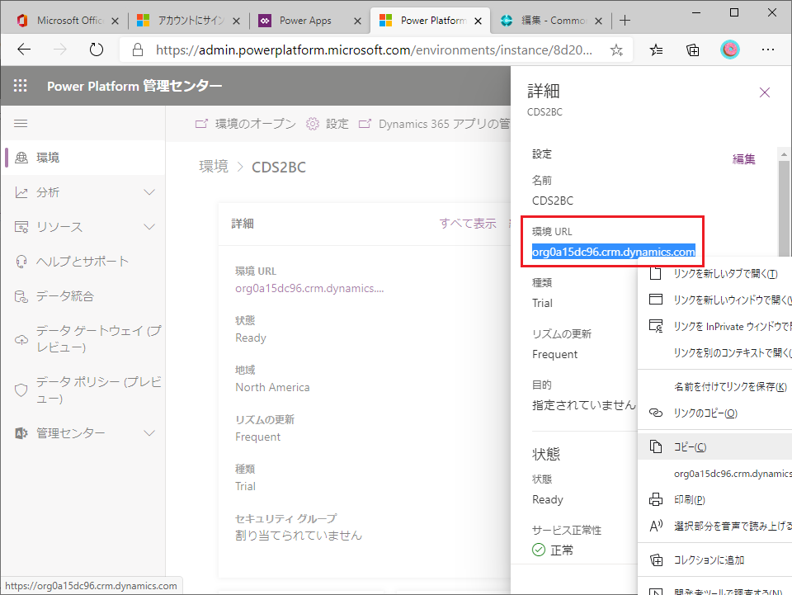Image resolution: width=792 pixels, height=595 pixels.
Task: Expand the 分析 navigation section
Action: click(x=149, y=192)
